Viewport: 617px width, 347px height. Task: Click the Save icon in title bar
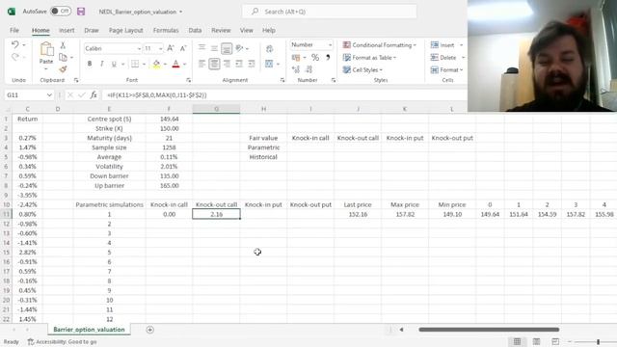81,12
